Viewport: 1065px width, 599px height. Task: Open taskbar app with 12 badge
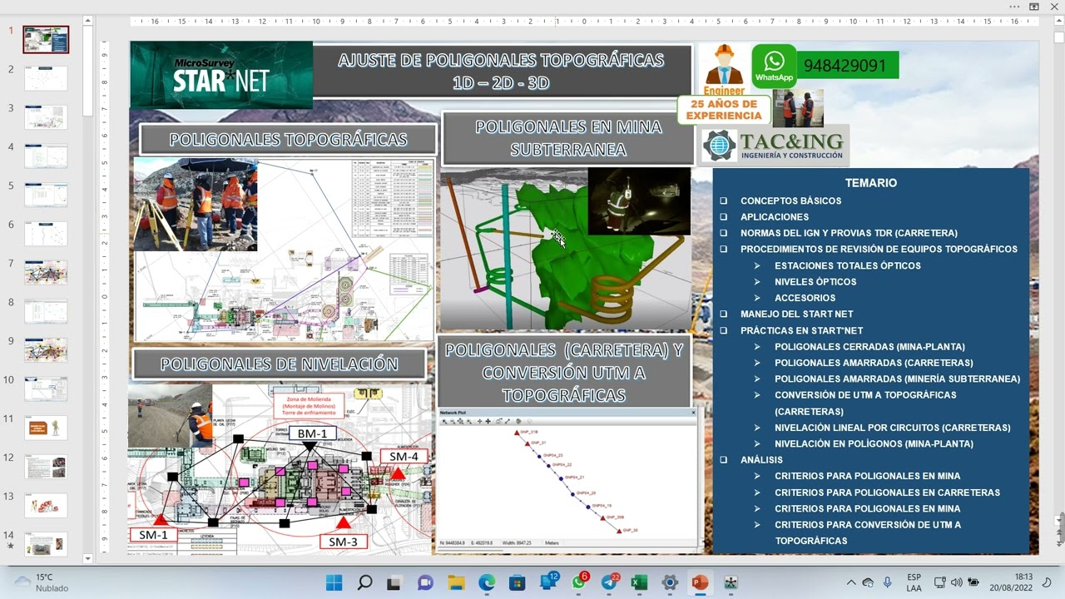[x=549, y=582]
